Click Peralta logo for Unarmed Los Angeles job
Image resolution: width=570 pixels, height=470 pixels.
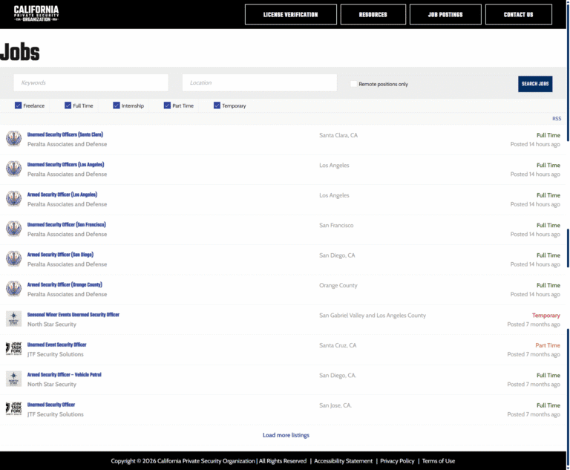[14, 169]
